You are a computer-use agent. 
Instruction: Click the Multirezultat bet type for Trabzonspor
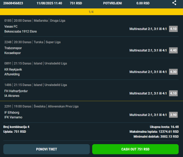[148, 50]
